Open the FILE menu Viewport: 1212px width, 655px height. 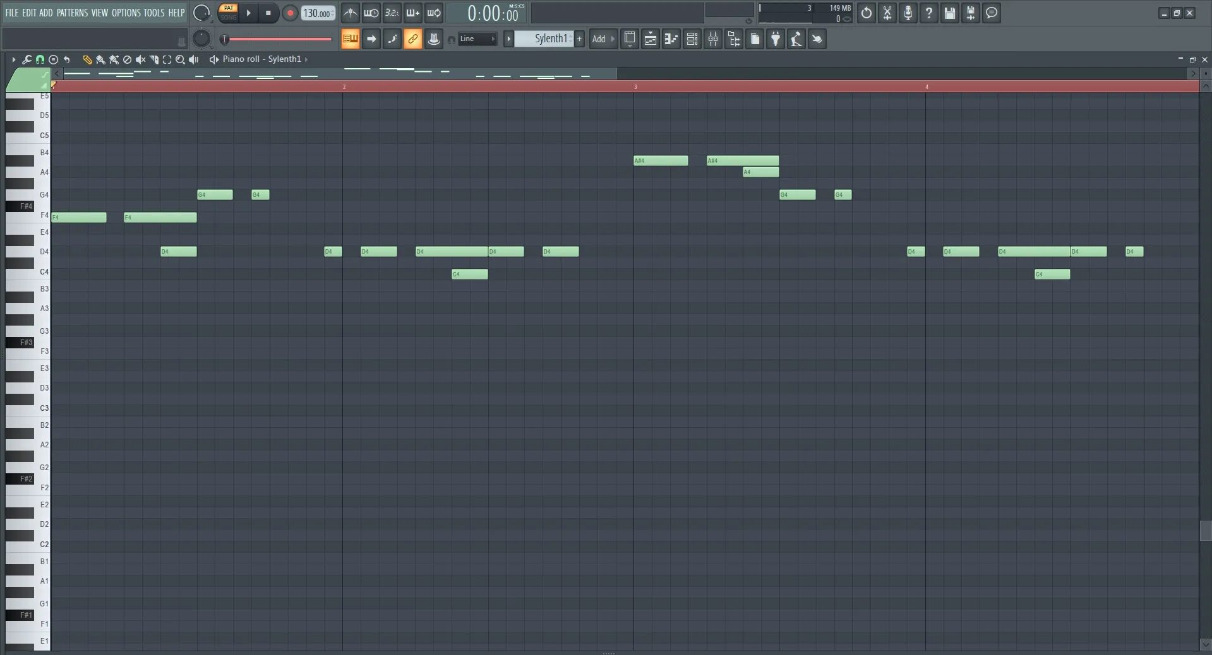tap(11, 13)
